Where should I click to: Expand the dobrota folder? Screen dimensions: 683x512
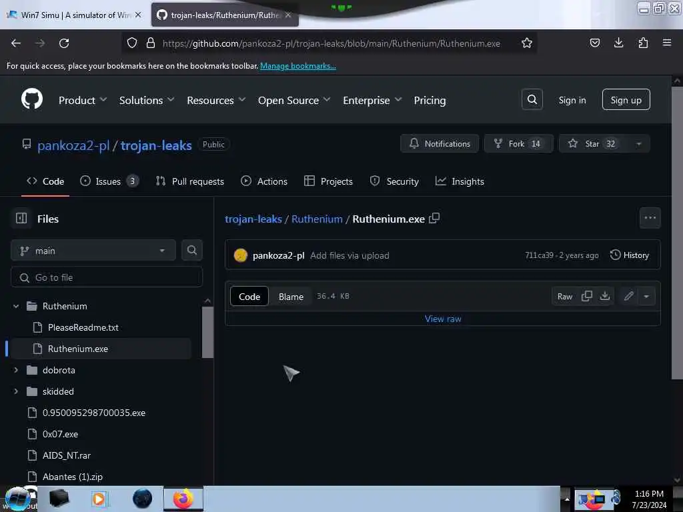[16, 370]
